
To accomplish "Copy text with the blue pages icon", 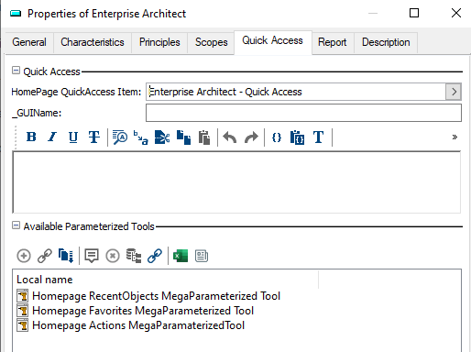I will point(183,137).
